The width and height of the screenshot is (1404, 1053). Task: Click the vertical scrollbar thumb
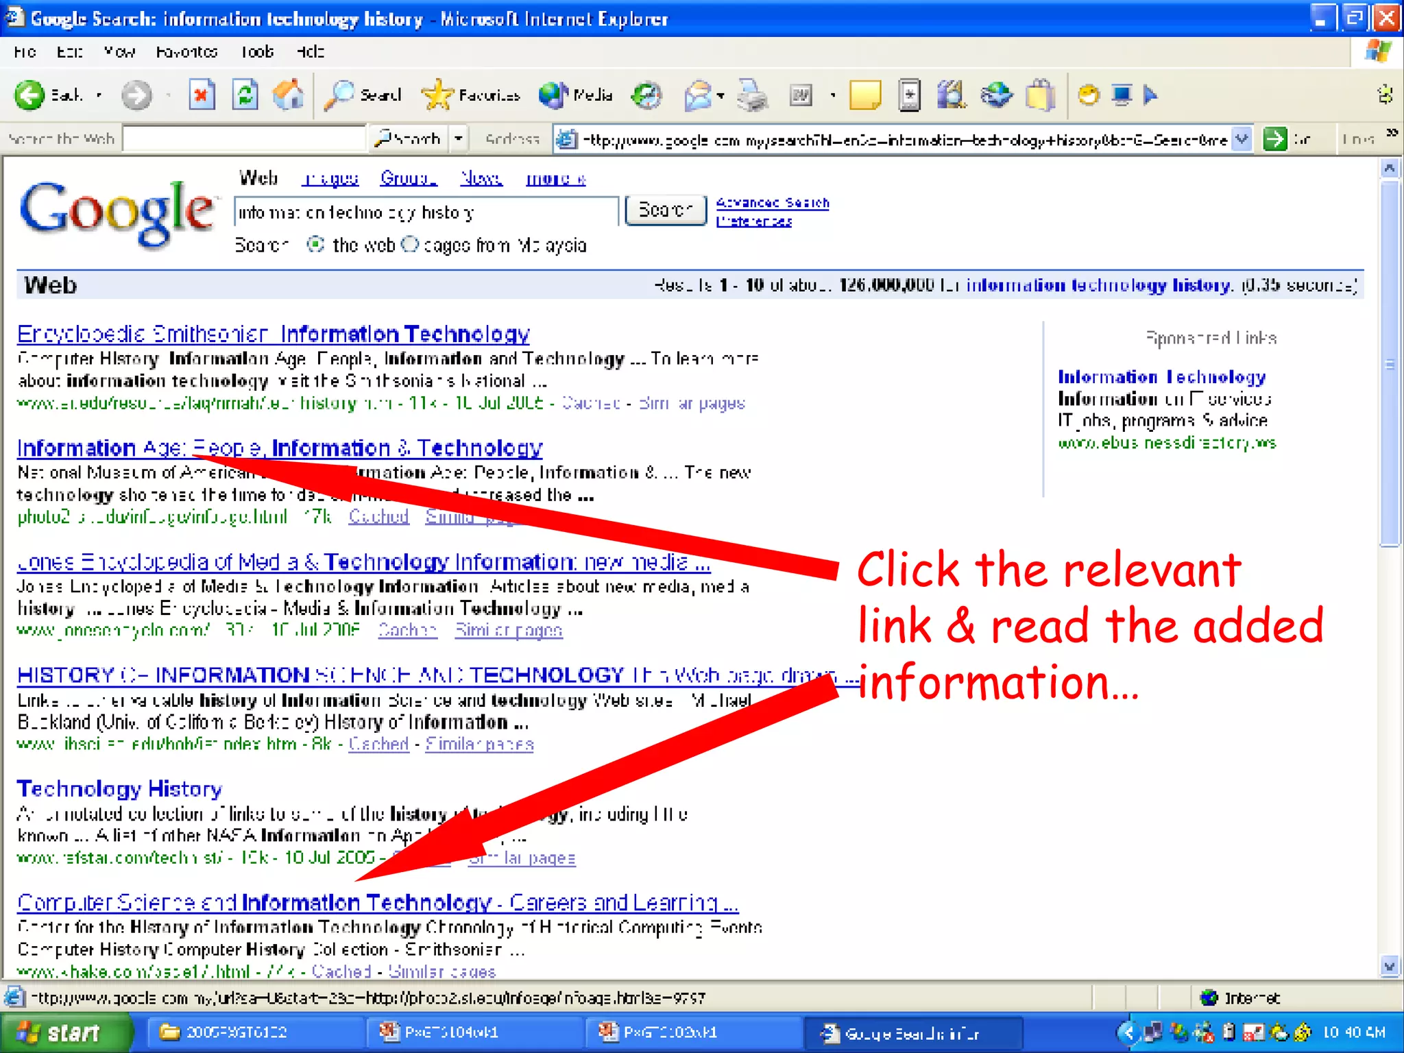(1390, 363)
